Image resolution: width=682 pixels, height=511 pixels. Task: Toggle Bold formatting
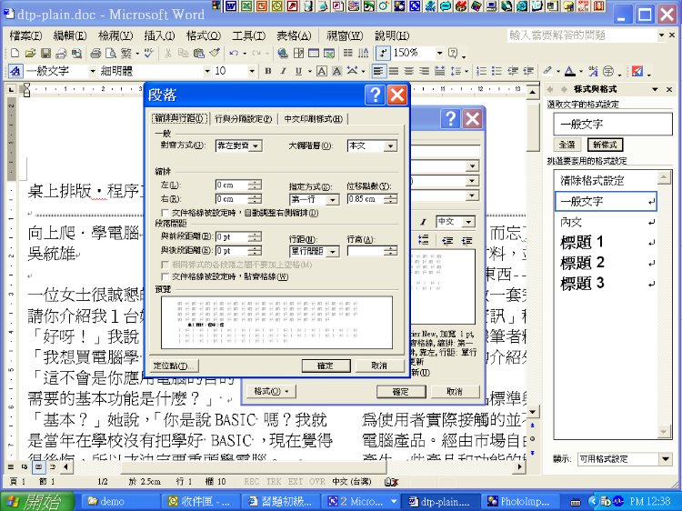coord(268,71)
